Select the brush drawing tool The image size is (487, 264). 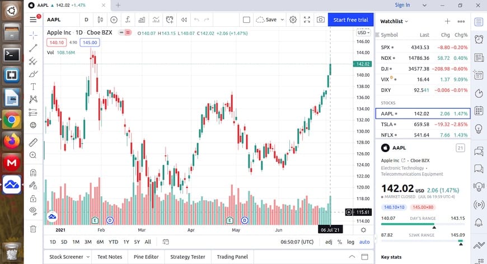33,74
